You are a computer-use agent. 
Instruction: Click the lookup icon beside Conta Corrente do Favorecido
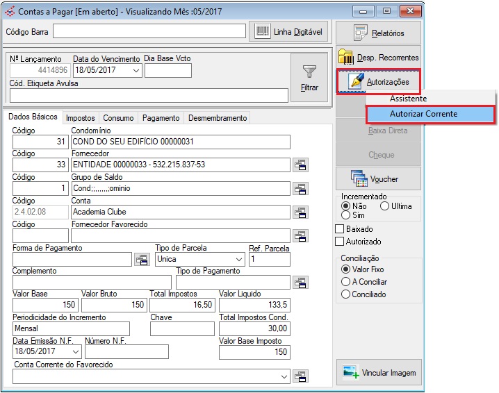pos(300,376)
